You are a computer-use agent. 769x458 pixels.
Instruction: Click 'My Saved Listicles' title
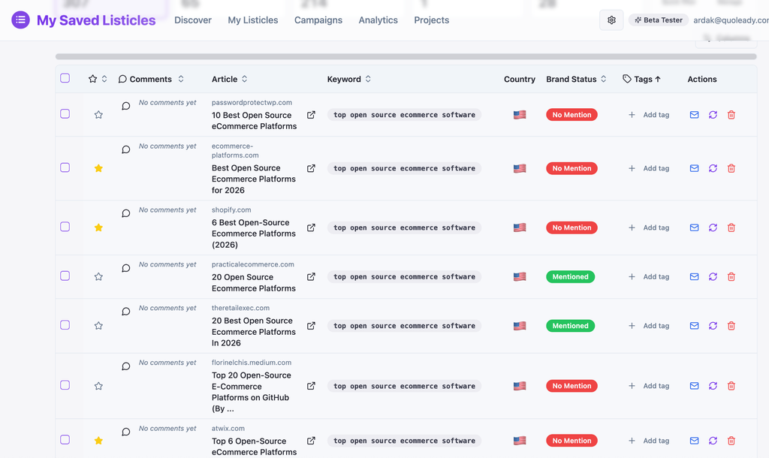[x=96, y=20]
